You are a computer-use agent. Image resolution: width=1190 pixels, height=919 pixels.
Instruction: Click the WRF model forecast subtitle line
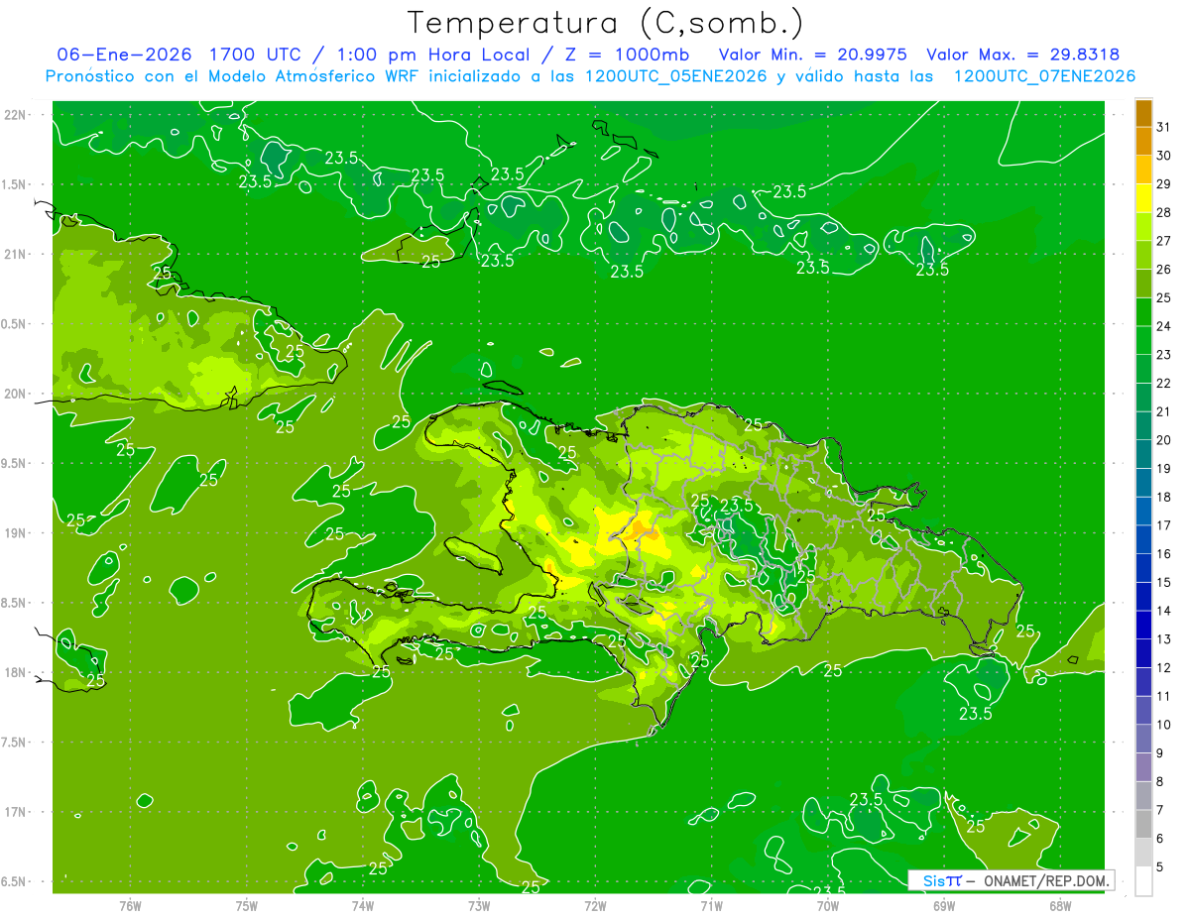pyautogui.click(x=590, y=76)
